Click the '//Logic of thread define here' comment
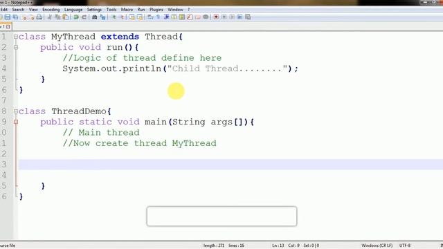The image size is (443, 249). pos(142,58)
